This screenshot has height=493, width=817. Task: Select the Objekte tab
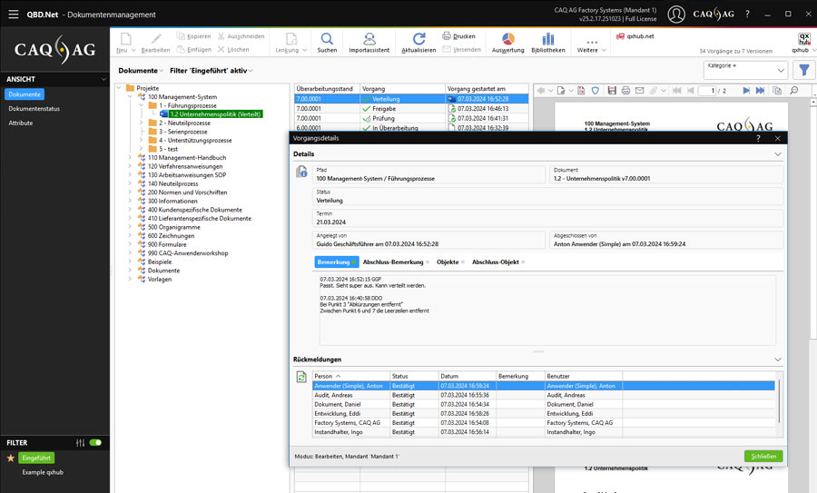coord(448,262)
